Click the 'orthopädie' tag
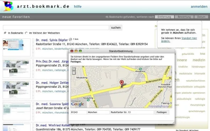210x131 pixels. [x=199, y=87]
